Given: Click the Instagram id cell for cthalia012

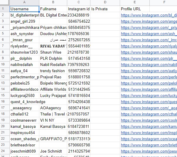Looking at the screenshot, I should click(79, 114).
